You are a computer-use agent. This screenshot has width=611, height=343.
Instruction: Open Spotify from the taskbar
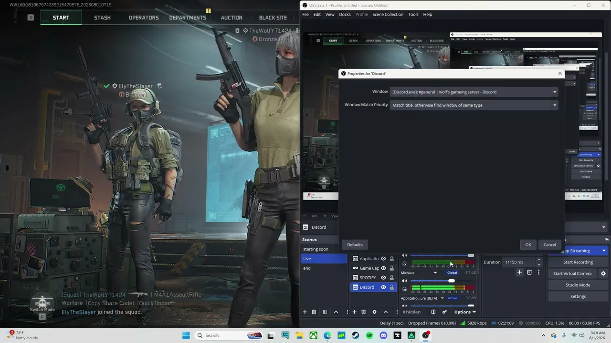point(369,335)
